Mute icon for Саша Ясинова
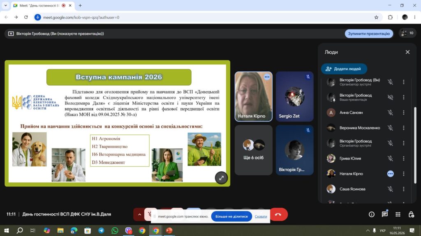 pyautogui.click(x=391, y=189)
